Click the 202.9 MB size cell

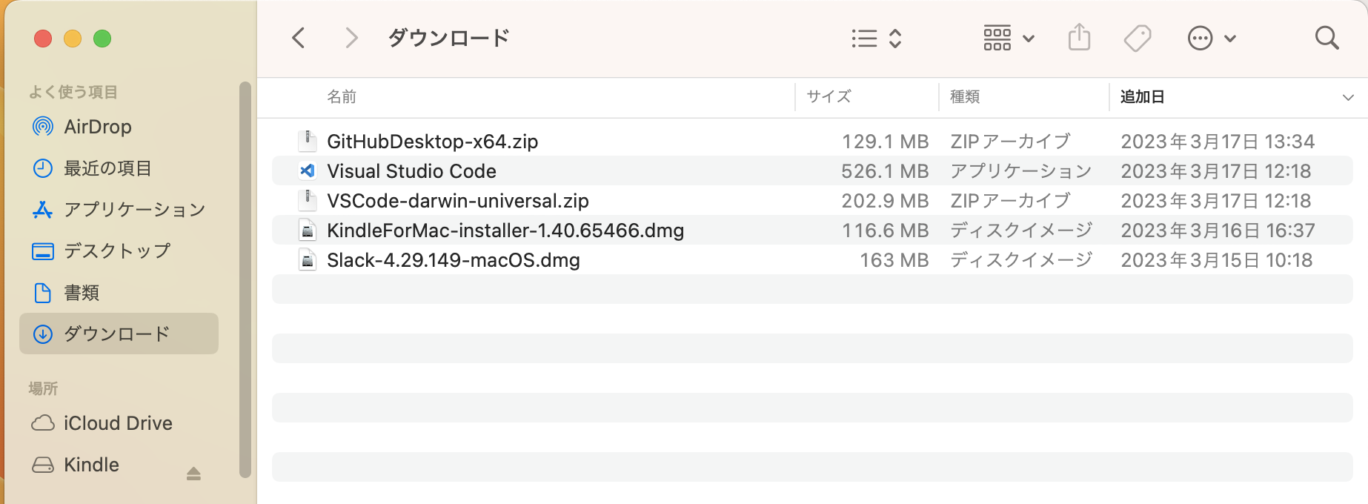point(885,201)
